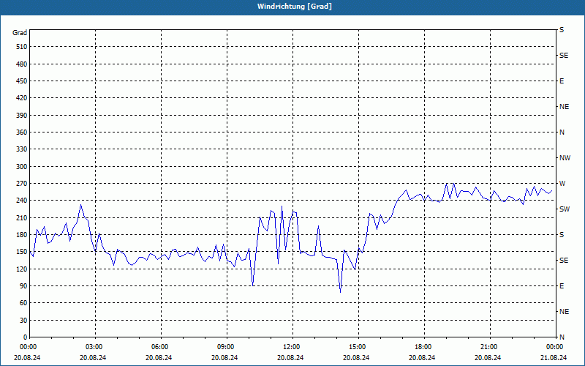Click the 60 y-axis value
585x366 pixels.
23,303
